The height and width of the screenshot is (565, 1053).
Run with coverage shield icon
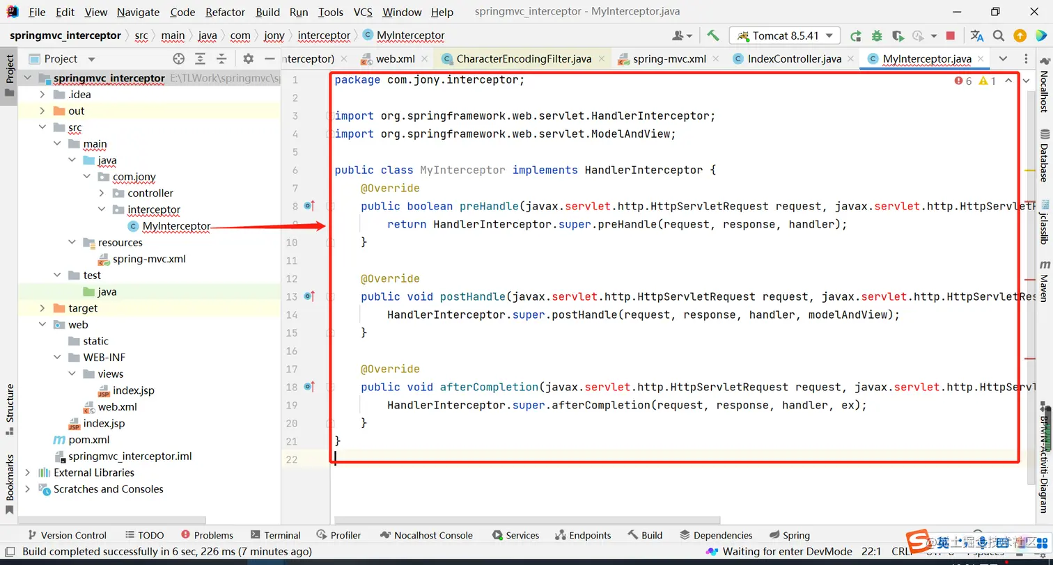[898, 35]
